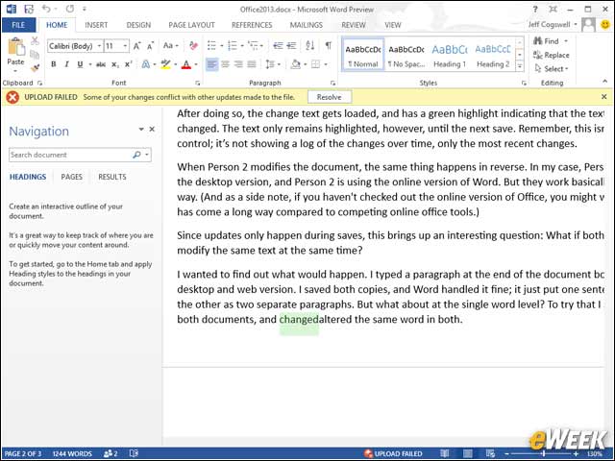Click Increase Indent icon
Viewport: 615px width, 461px height.
[x=291, y=46]
